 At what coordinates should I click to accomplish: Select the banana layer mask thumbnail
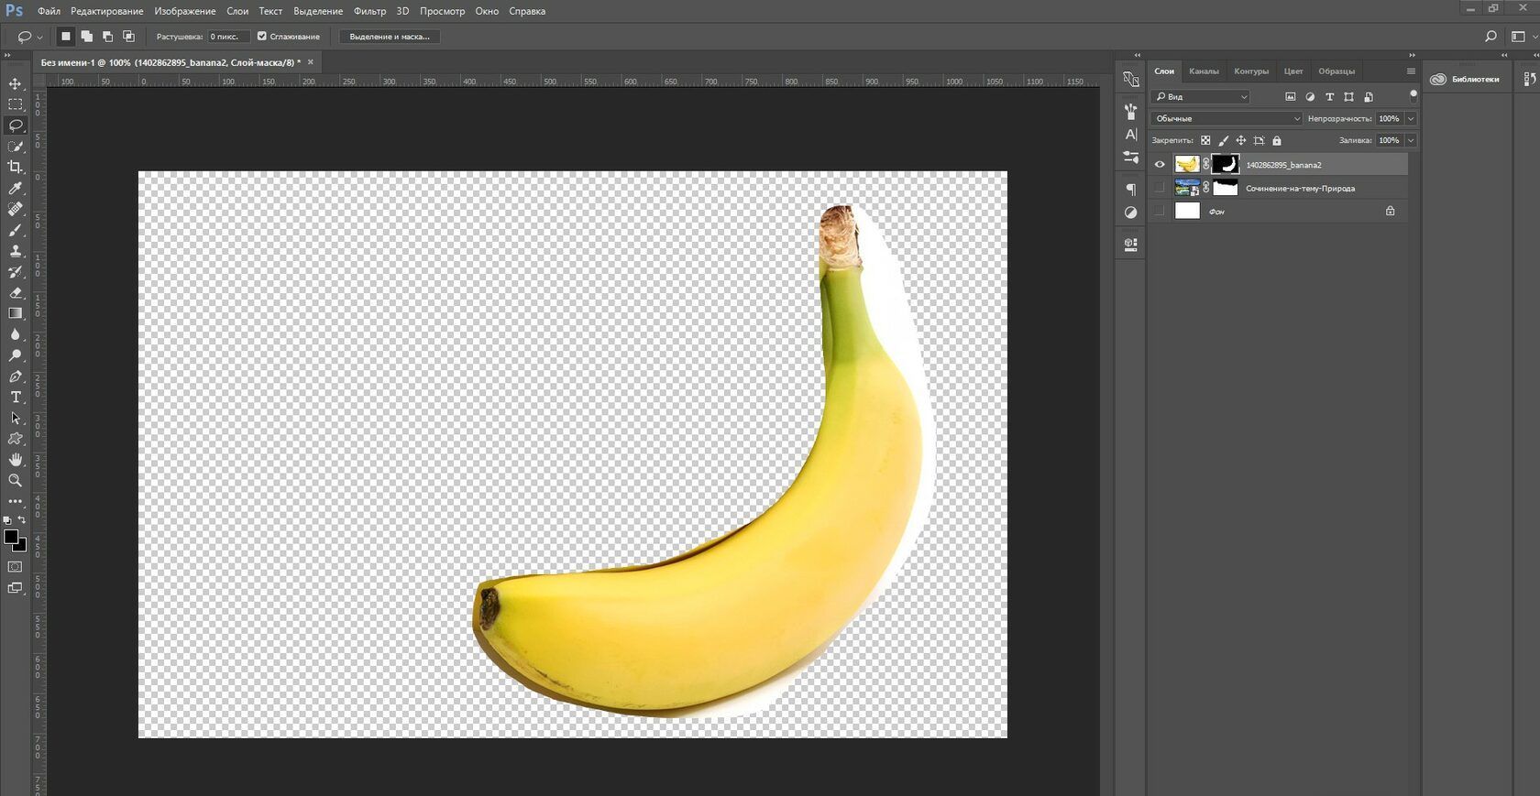[1226, 165]
